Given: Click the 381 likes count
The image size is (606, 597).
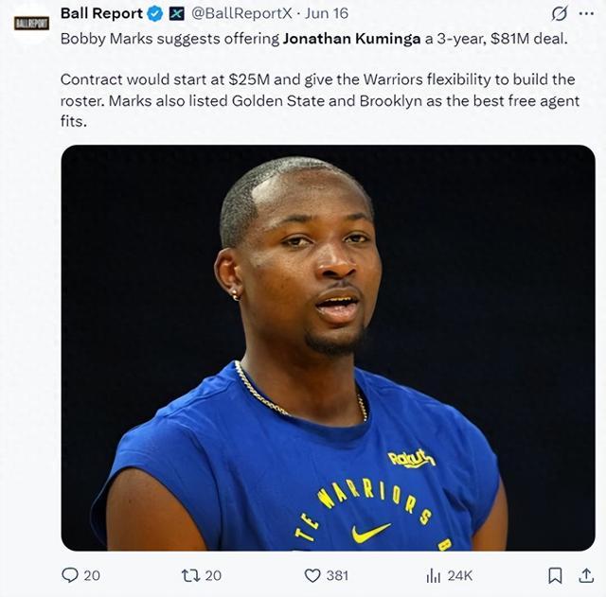Looking at the screenshot, I should (x=337, y=575).
